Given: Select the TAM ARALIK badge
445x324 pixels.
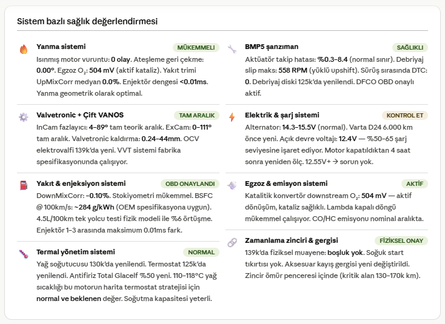Looking at the screenshot, I should 196,115.
